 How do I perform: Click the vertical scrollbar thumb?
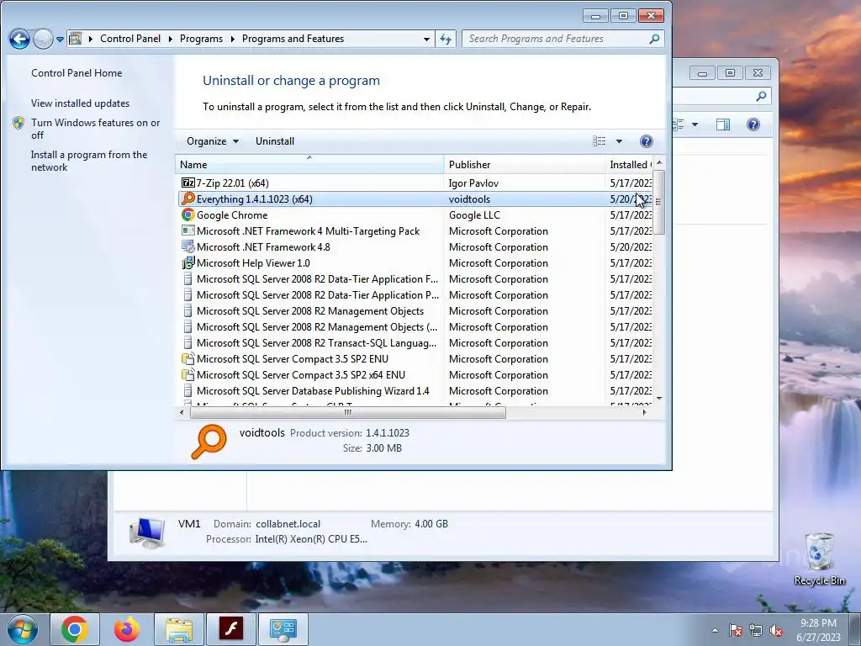pos(659,202)
